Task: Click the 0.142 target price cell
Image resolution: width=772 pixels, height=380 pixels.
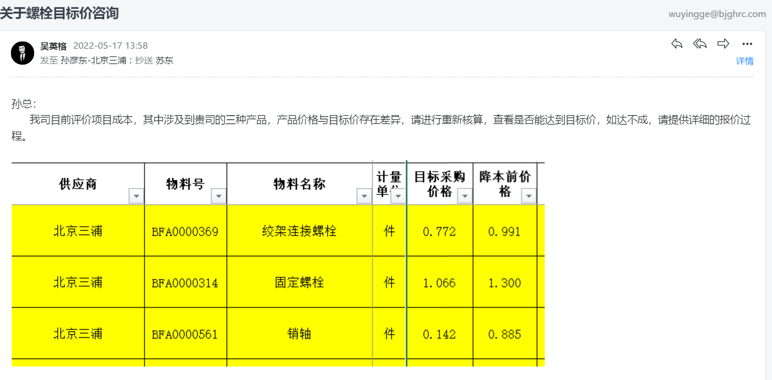Action: coord(440,334)
